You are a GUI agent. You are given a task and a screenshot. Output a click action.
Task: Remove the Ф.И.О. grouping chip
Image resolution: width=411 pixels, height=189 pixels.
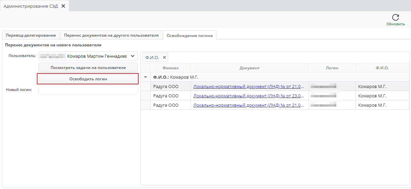164,57
